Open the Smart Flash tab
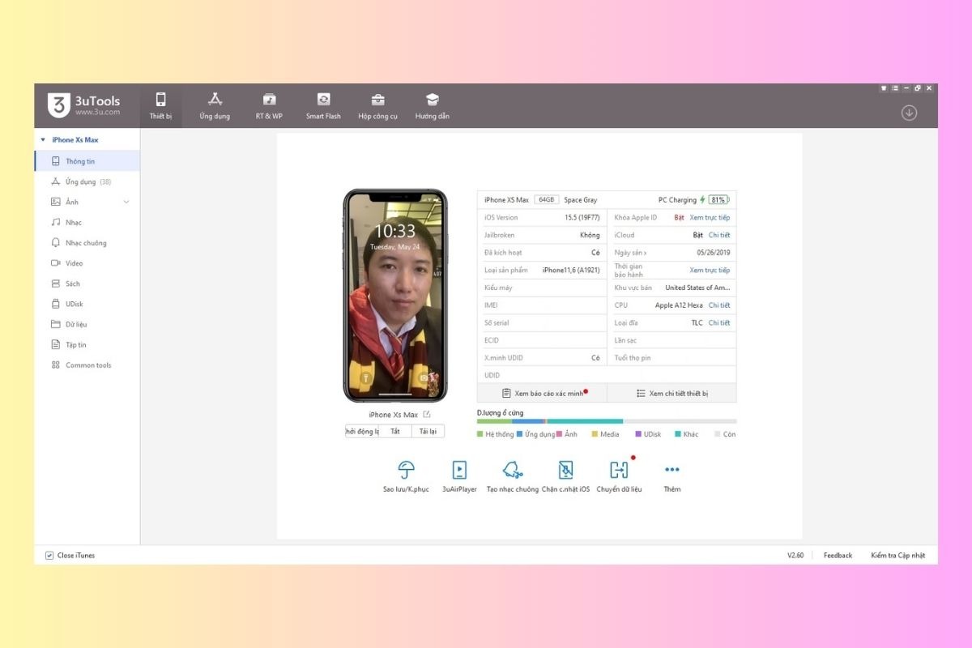The height and width of the screenshot is (648, 972). click(x=323, y=105)
